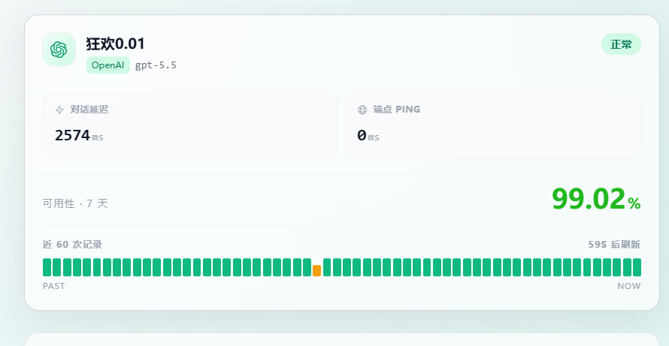Click the 对话延迟 card
669x346 pixels.
pyautogui.click(x=190, y=125)
